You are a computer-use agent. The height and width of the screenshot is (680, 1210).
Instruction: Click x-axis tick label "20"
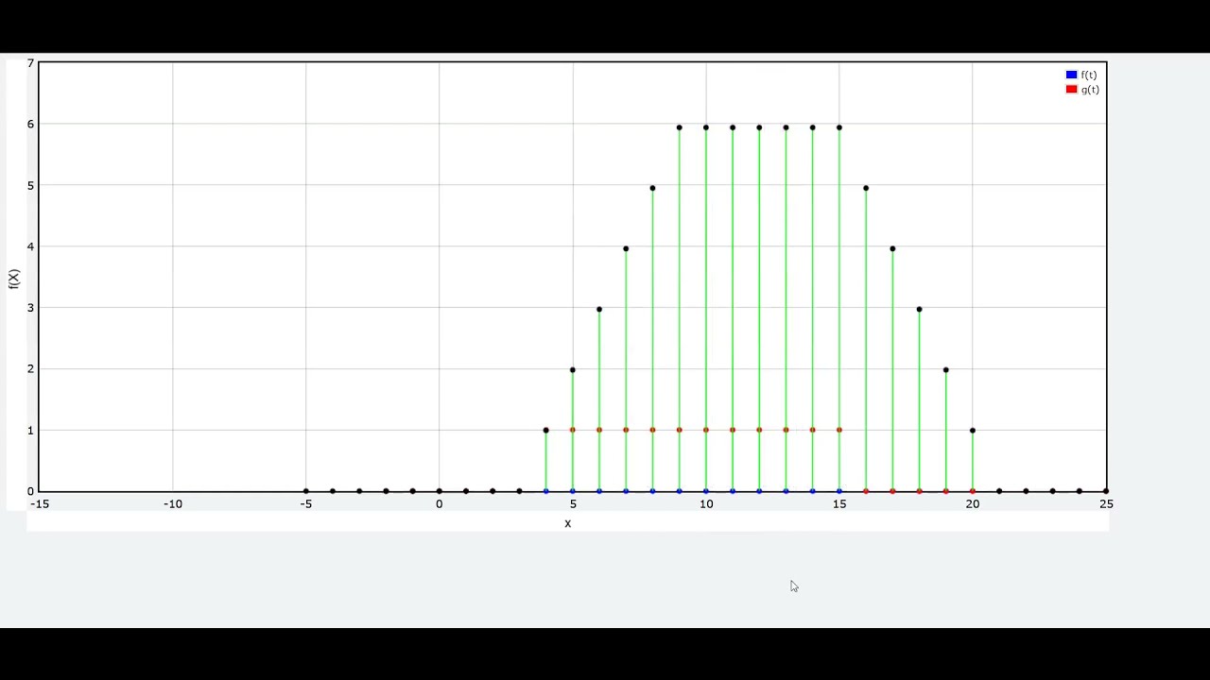pos(973,504)
